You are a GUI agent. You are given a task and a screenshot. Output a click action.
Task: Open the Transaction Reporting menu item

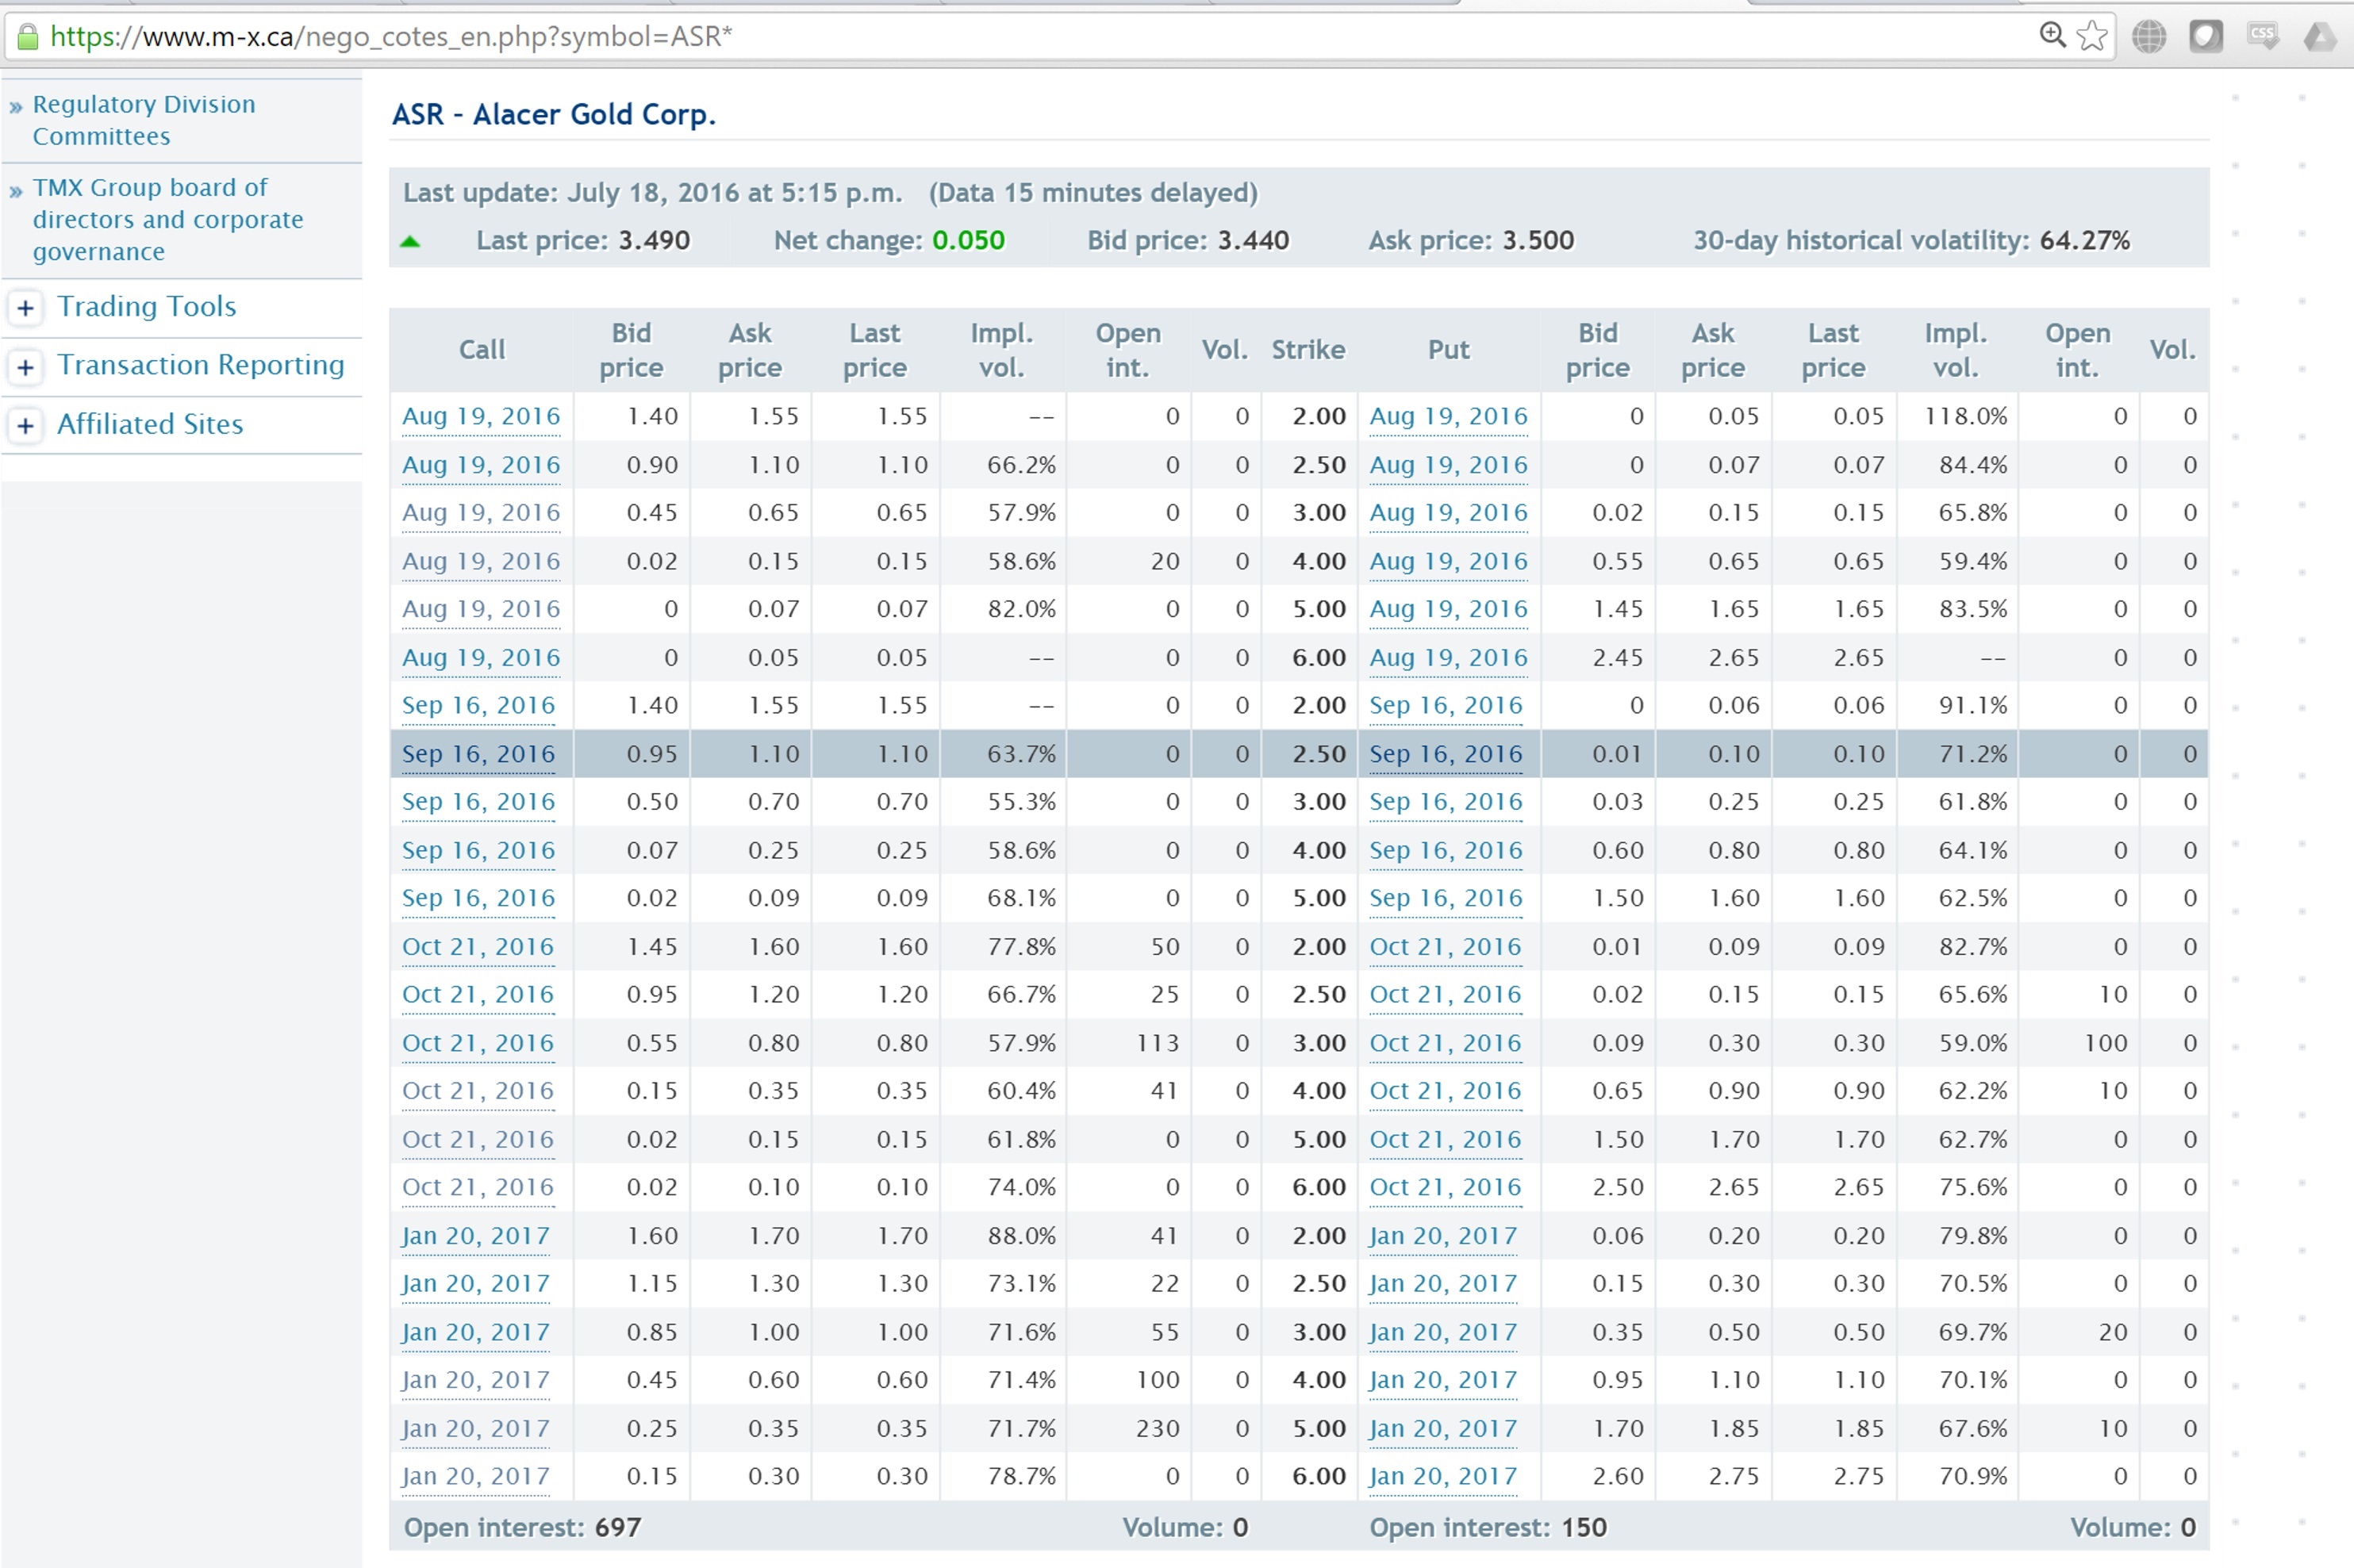200,365
